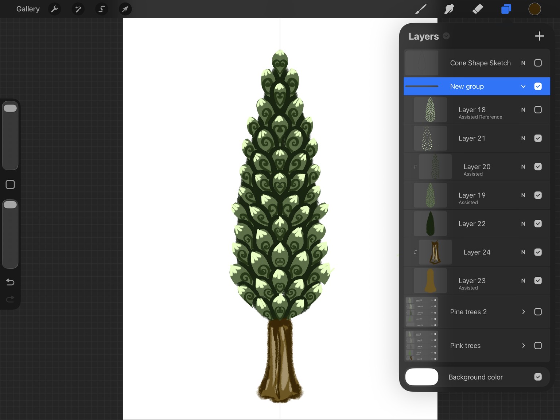The height and width of the screenshot is (420, 560).
Task: Select the 'Layer 21' name
Action: [x=472, y=138]
